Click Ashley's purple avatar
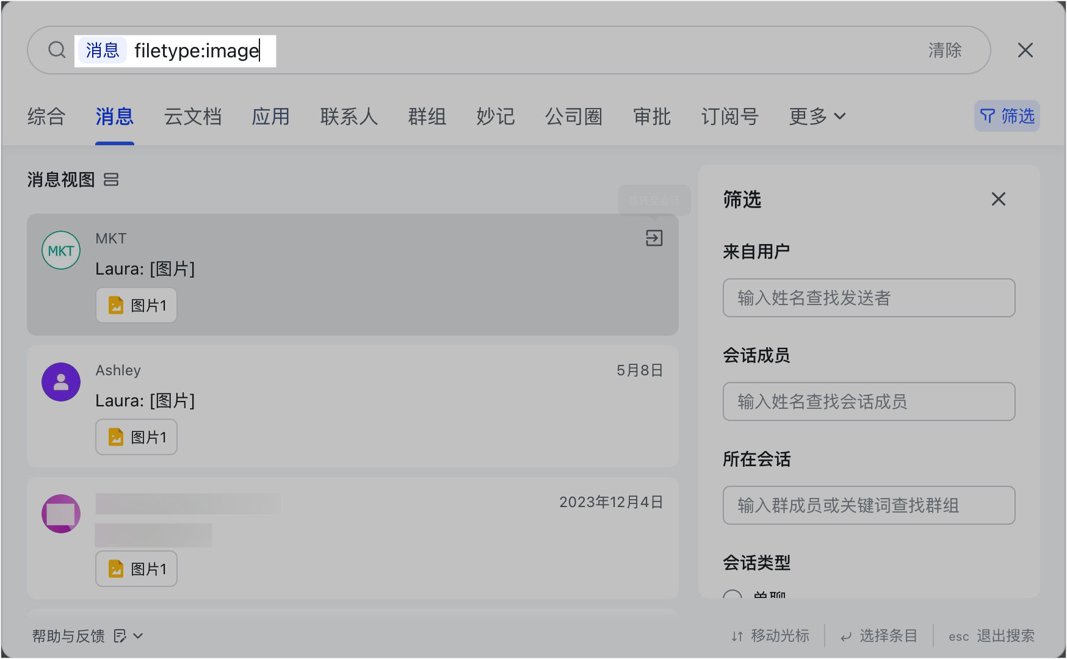1067x659 pixels. click(x=61, y=382)
